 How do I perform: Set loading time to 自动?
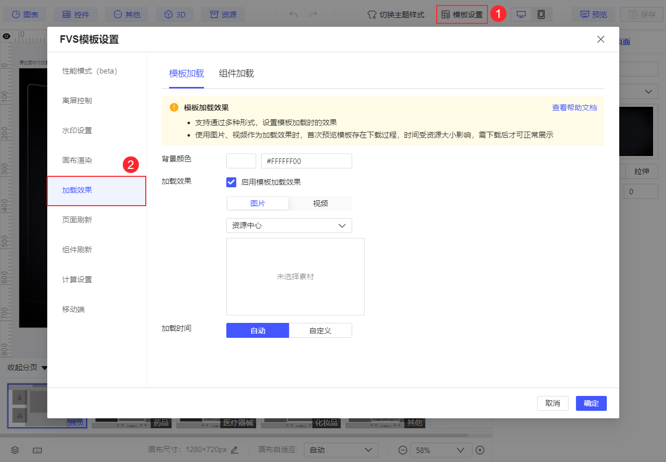point(258,330)
